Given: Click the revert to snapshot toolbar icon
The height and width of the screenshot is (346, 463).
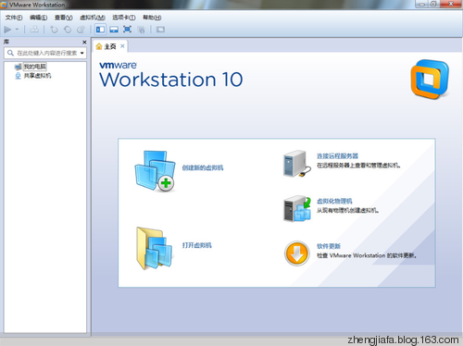Looking at the screenshot, I should tap(68, 30).
